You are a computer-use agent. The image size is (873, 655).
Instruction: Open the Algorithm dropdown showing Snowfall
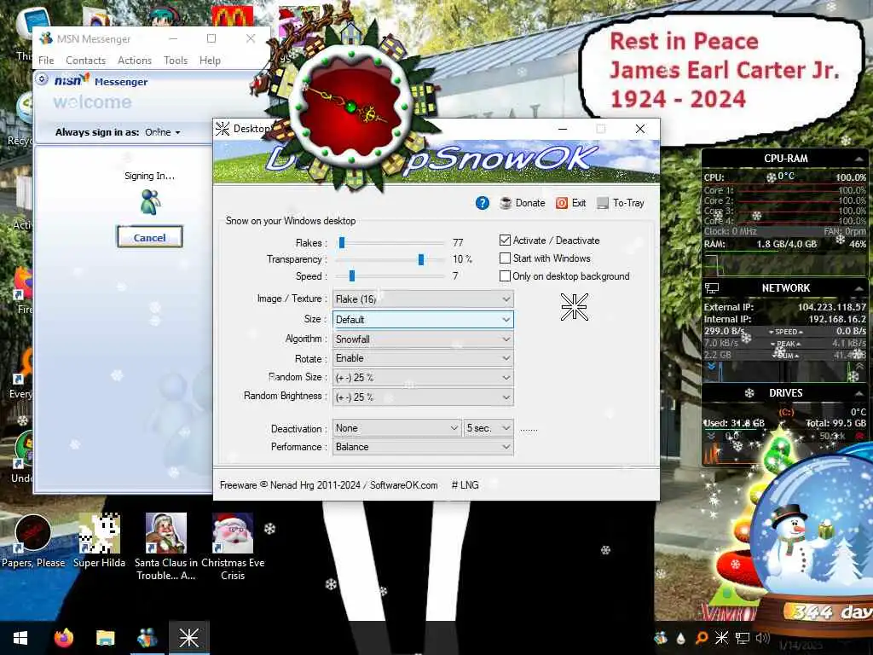(423, 339)
